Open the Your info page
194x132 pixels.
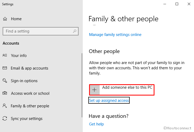tap(19, 56)
